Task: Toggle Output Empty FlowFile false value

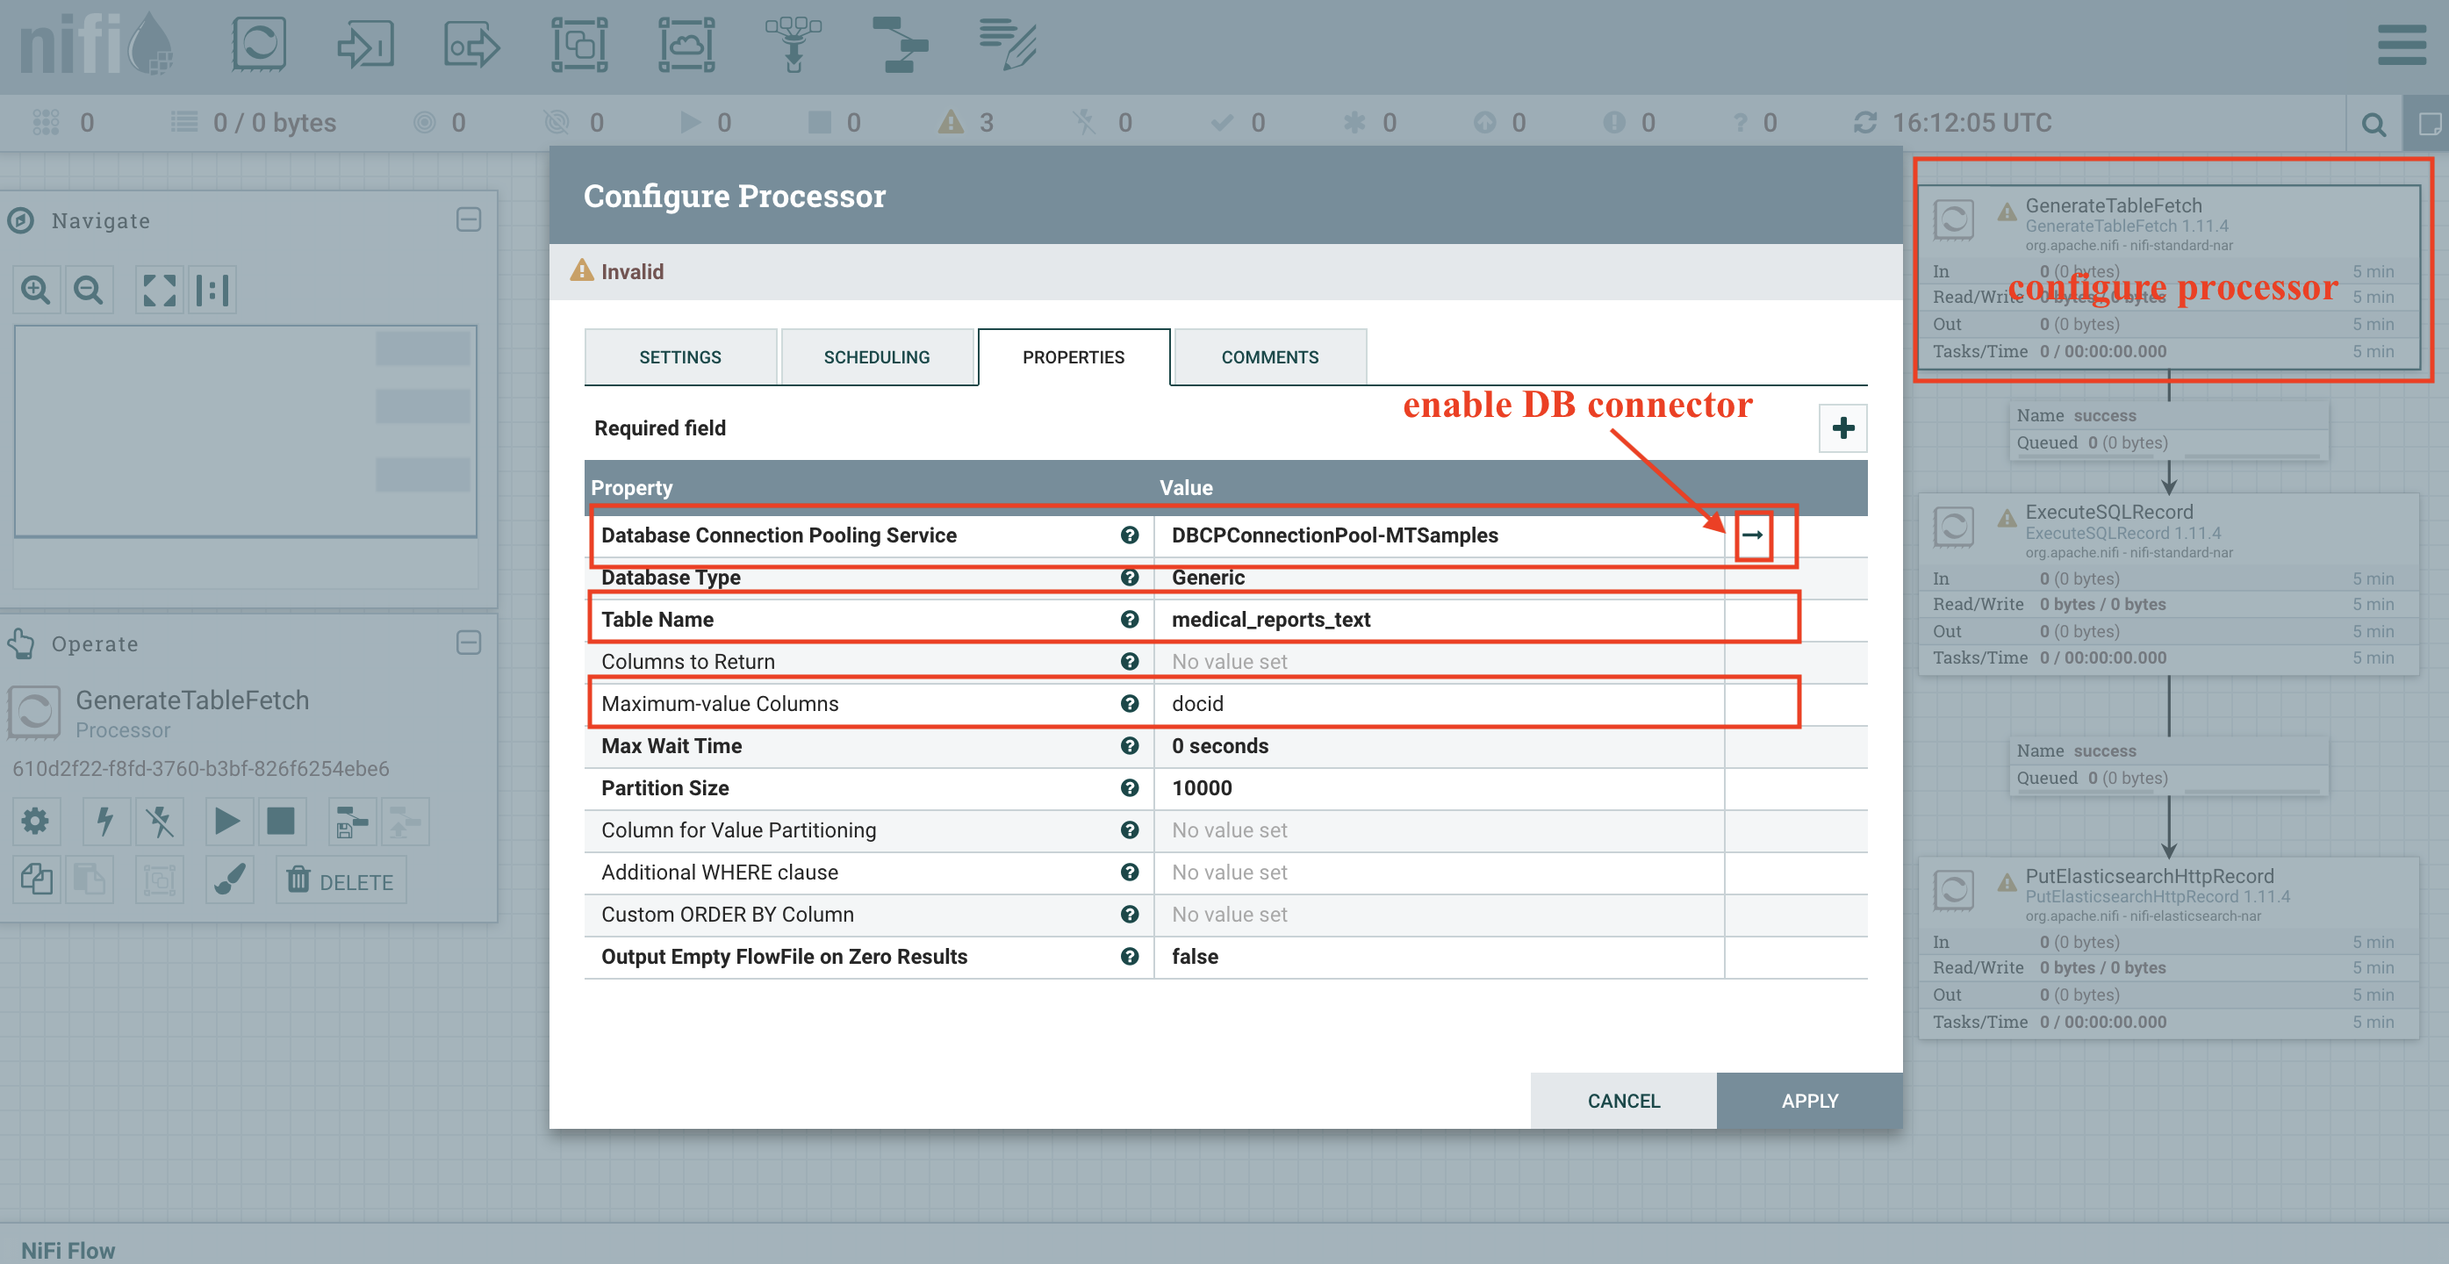Action: pyautogui.click(x=1439, y=957)
